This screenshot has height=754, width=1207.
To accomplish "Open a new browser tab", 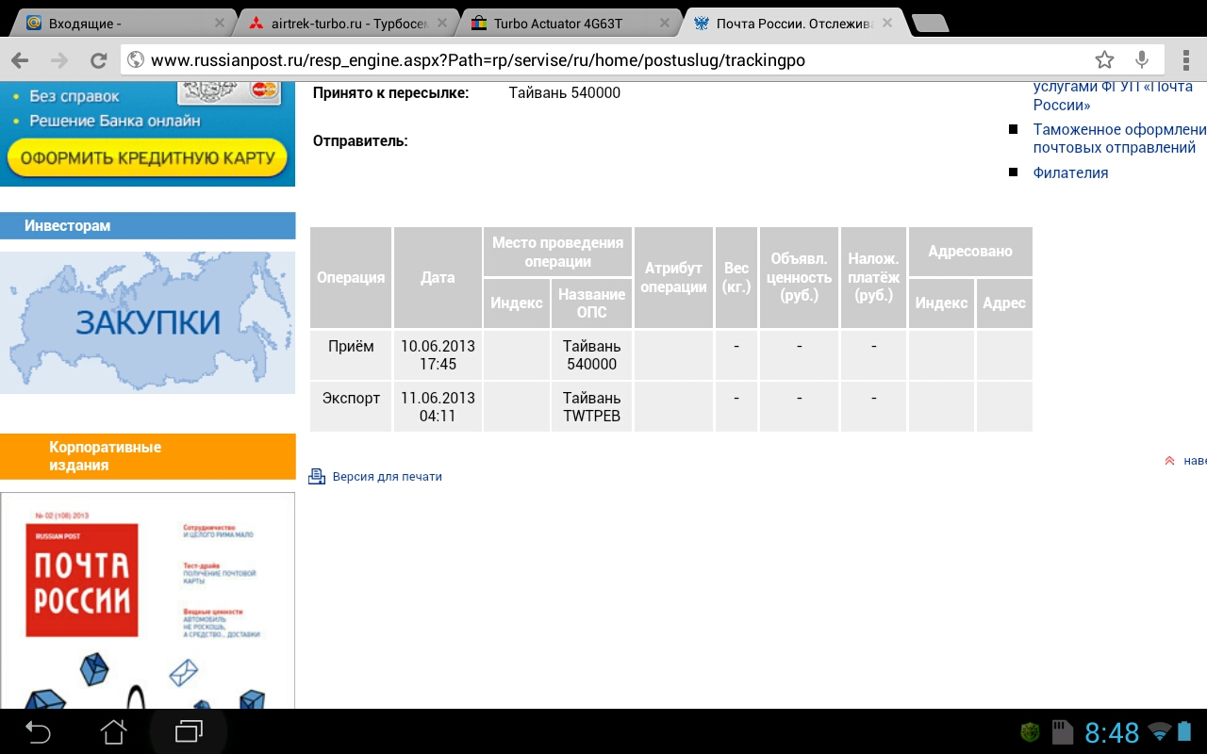I will coord(930,23).
